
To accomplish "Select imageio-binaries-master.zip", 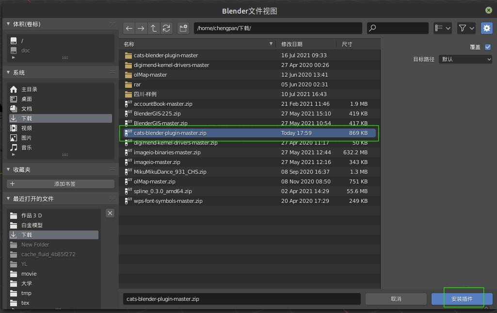I will (250, 152).
